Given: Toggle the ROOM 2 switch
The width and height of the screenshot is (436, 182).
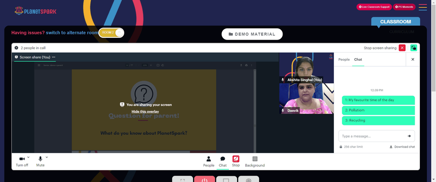Looking at the screenshot, I should click(111, 33).
